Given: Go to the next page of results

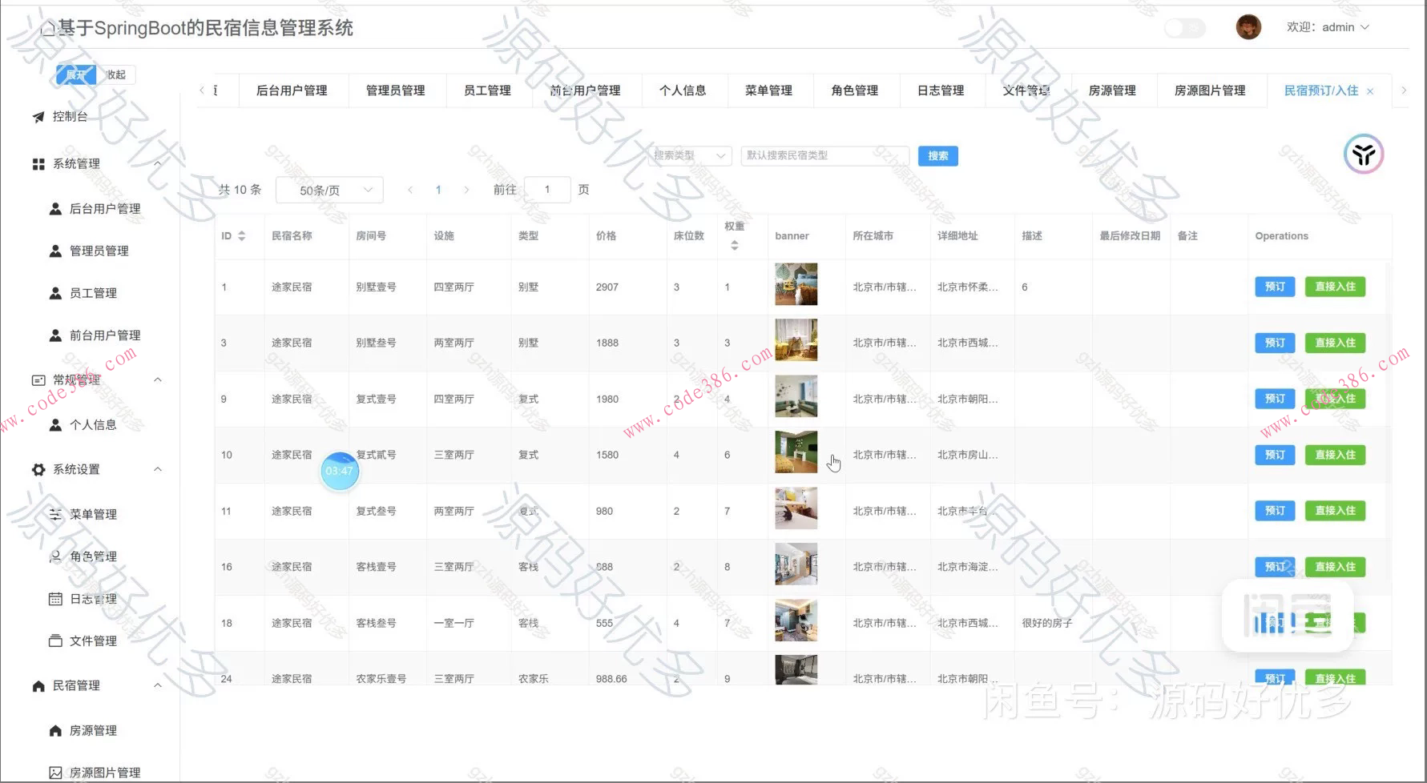Looking at the screenshot, I should (x=466, y=190).
